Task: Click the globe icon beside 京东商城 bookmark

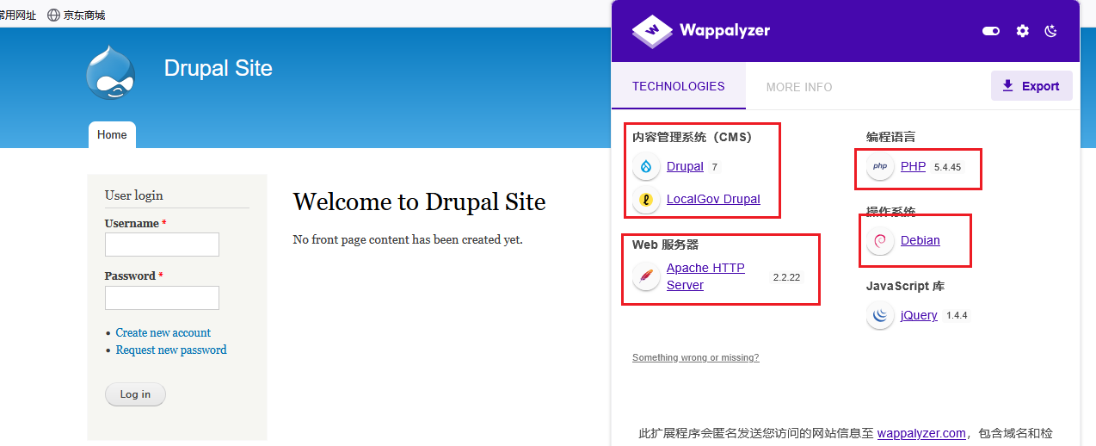Action: 54,15
